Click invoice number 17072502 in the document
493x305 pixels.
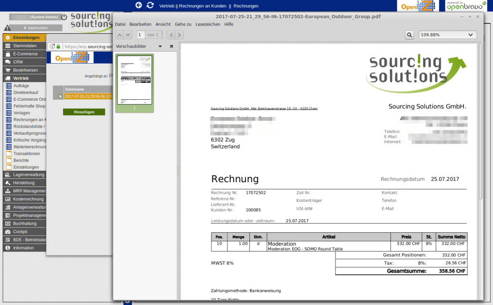[x=256, y=193]
